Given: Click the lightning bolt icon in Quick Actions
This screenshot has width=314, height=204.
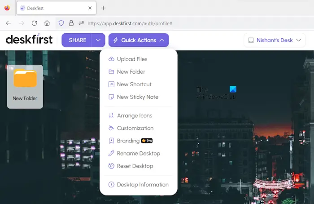Looking at the screenshot, I should tap(116, 40).
